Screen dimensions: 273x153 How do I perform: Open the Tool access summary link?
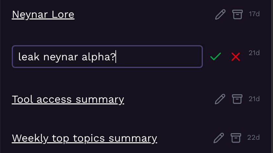click(x=68, y=99)
